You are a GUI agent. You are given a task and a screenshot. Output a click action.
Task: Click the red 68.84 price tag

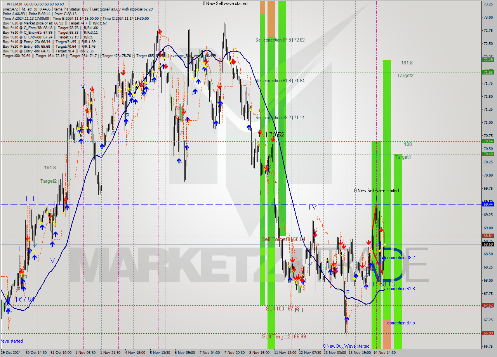[x=488, y=236]
